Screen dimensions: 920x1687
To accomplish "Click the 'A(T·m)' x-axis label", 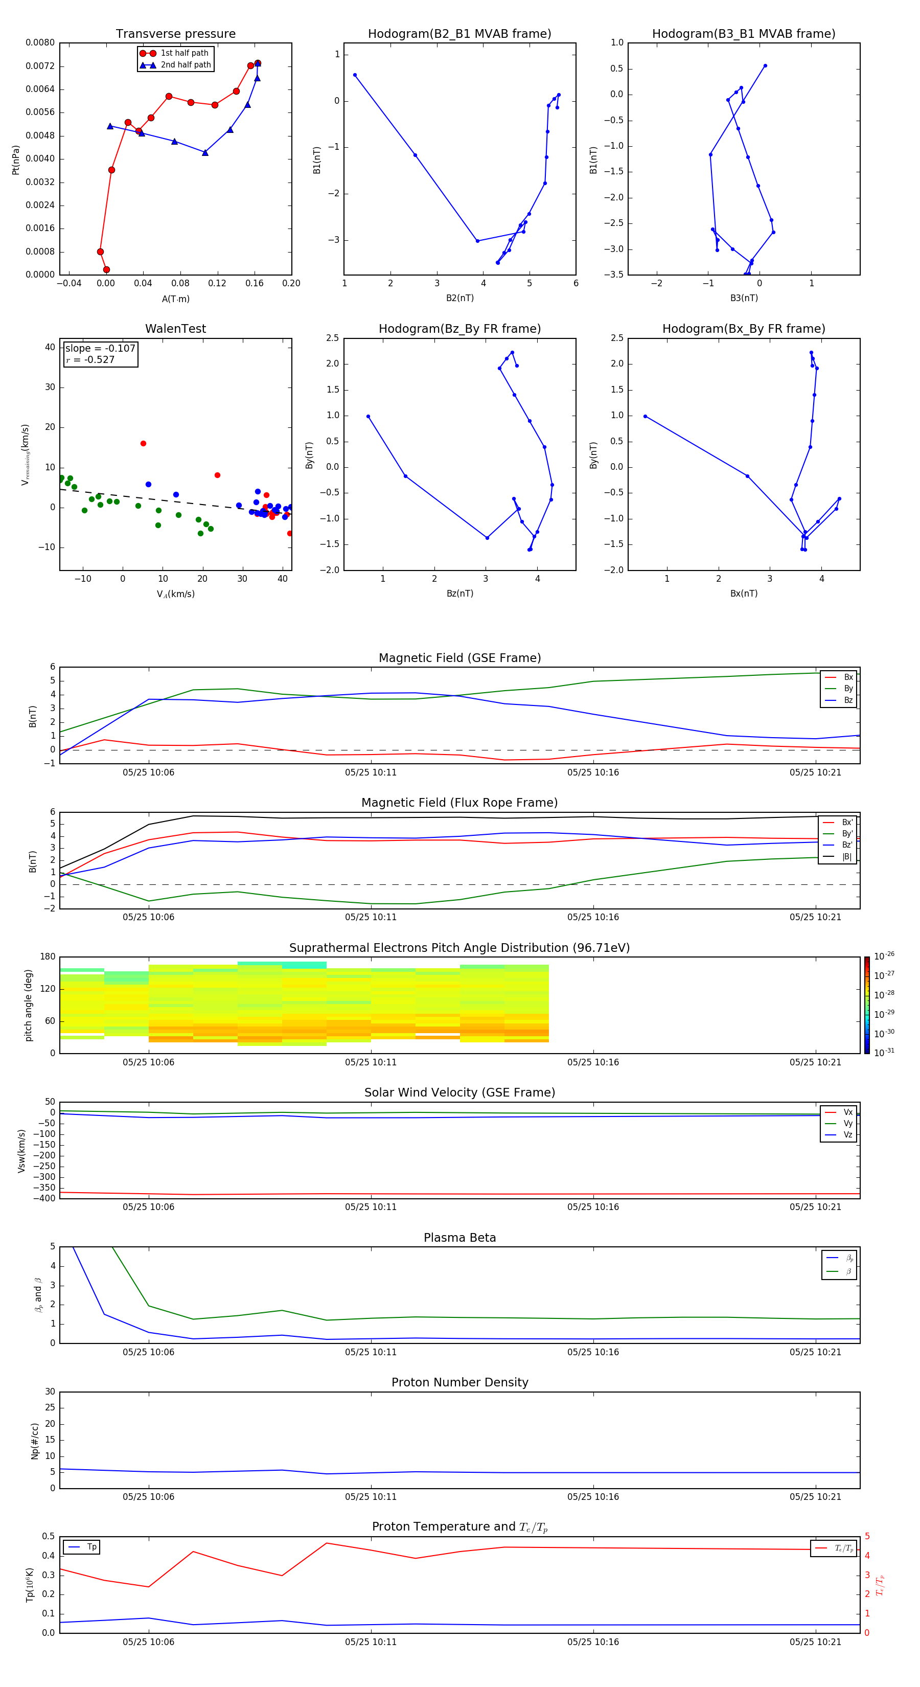I will coord(175,299).
